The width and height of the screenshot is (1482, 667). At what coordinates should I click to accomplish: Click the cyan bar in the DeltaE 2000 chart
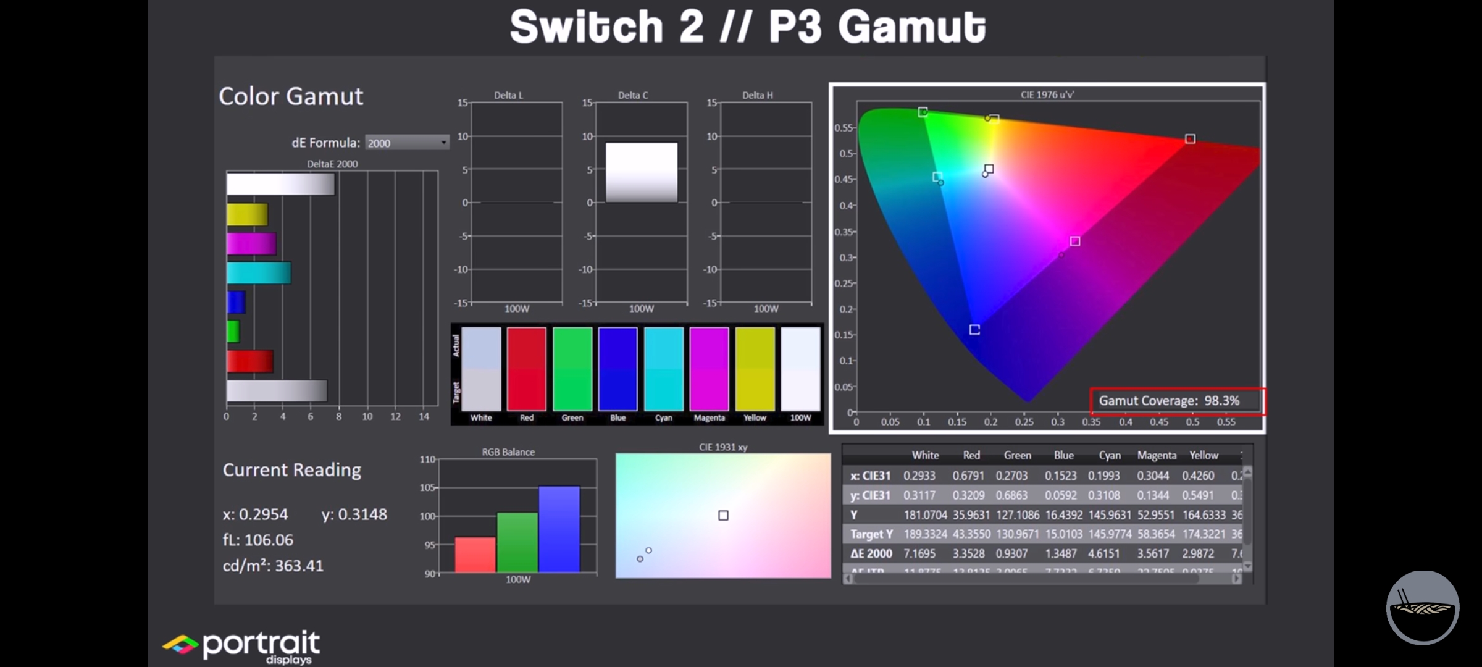pos(259,273)
